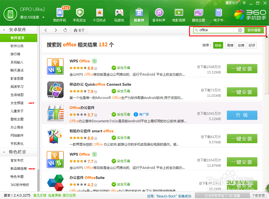
Task: Click the connected phone device icon
Action: [x=10, y=14]
